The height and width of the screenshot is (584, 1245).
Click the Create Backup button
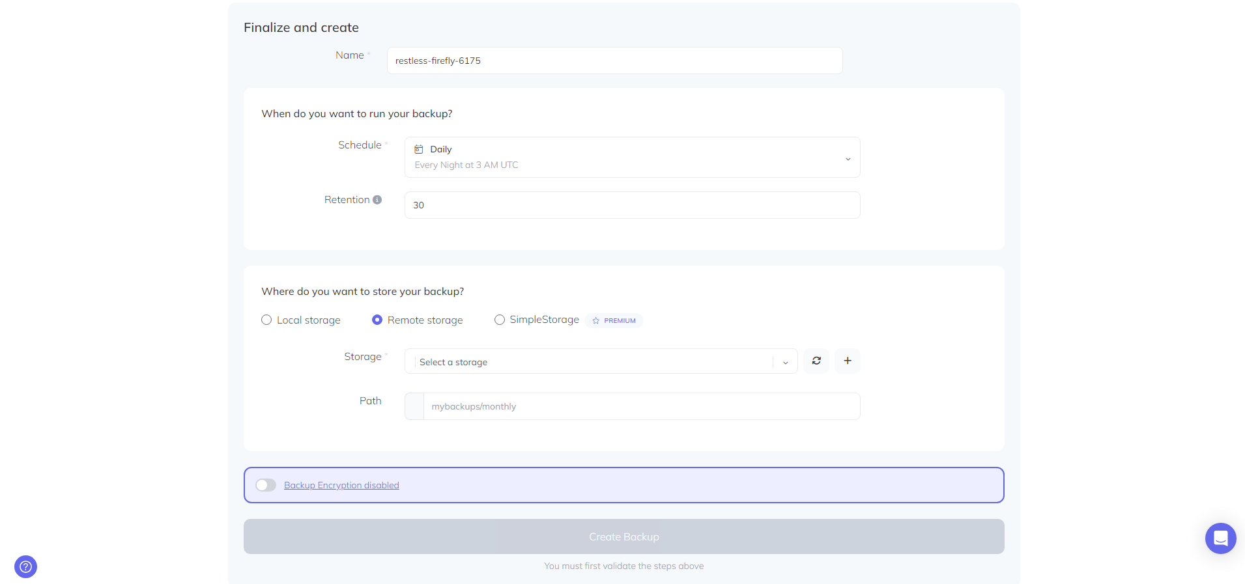623,536
